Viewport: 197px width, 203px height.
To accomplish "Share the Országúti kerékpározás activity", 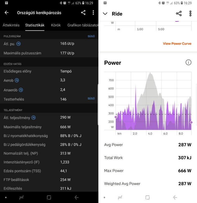I will point(83,12).
